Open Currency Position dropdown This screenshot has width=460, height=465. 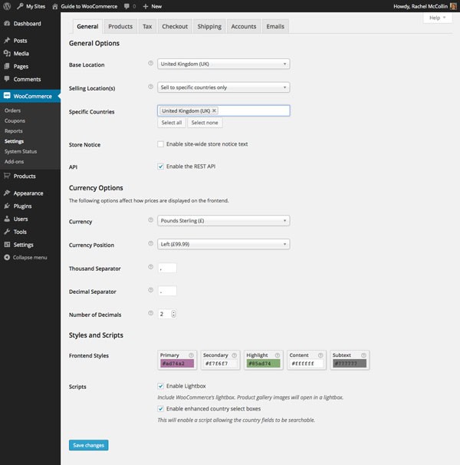(x=223, y=244)
